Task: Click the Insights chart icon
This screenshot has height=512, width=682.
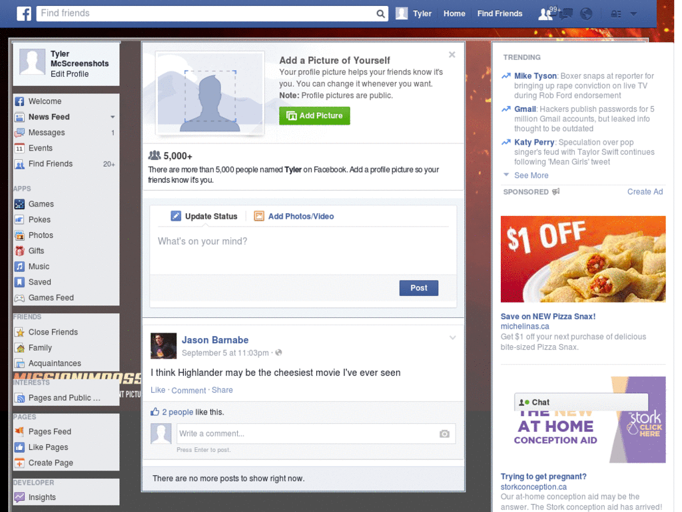Action: [x=19, y=497]
